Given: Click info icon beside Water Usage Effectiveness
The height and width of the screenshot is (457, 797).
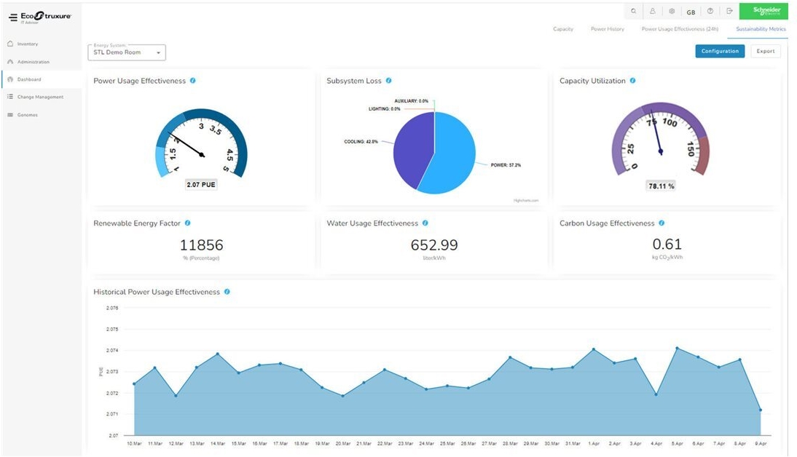Looking at the screenshot, I should (x=425, y=223).
